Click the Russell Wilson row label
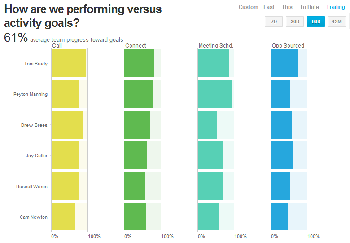 click(32, 187)
